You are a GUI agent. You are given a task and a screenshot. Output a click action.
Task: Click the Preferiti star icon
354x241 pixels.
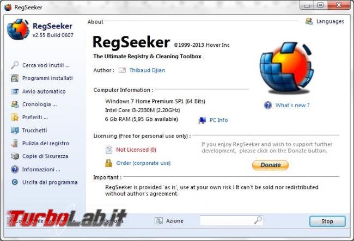[15, 117]
